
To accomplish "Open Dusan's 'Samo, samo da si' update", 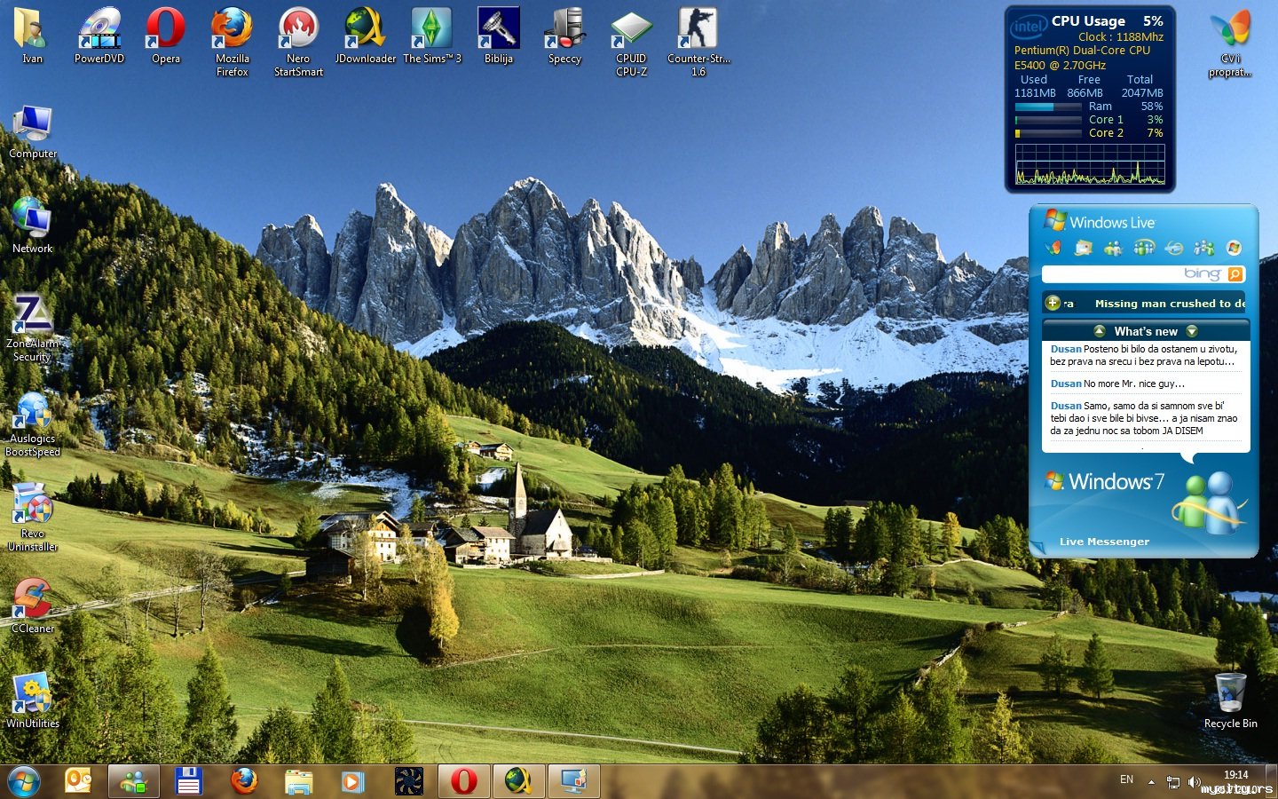I will 1144,418.
